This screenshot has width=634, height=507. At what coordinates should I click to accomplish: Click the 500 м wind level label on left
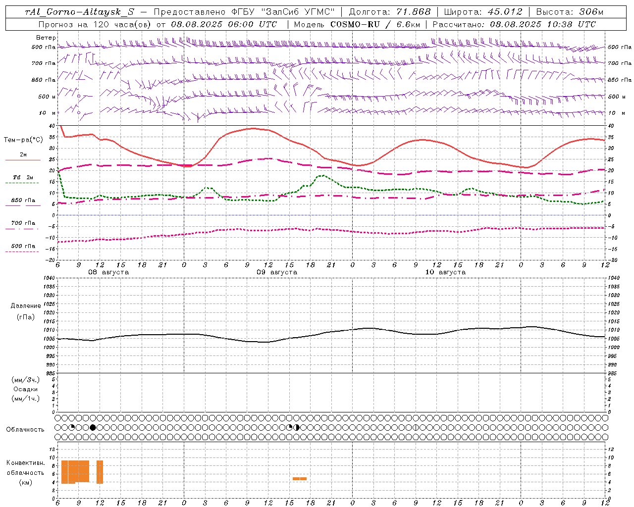(47, 97)
